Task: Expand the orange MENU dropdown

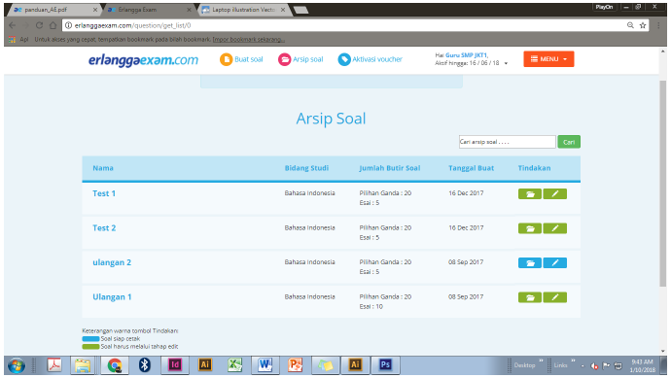Action: click(548, 59)
